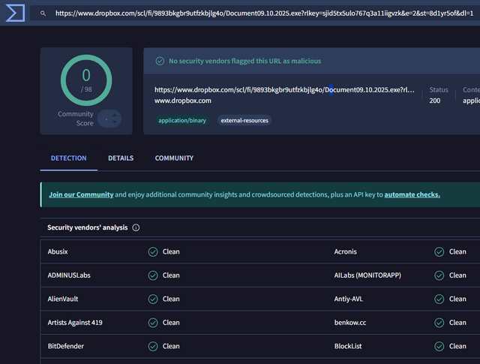Click the VirusTotal sigma logo
Screen dimensions: 480x364
[15, 13]
